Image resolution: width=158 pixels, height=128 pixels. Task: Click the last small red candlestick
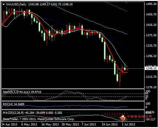[127, 69]
